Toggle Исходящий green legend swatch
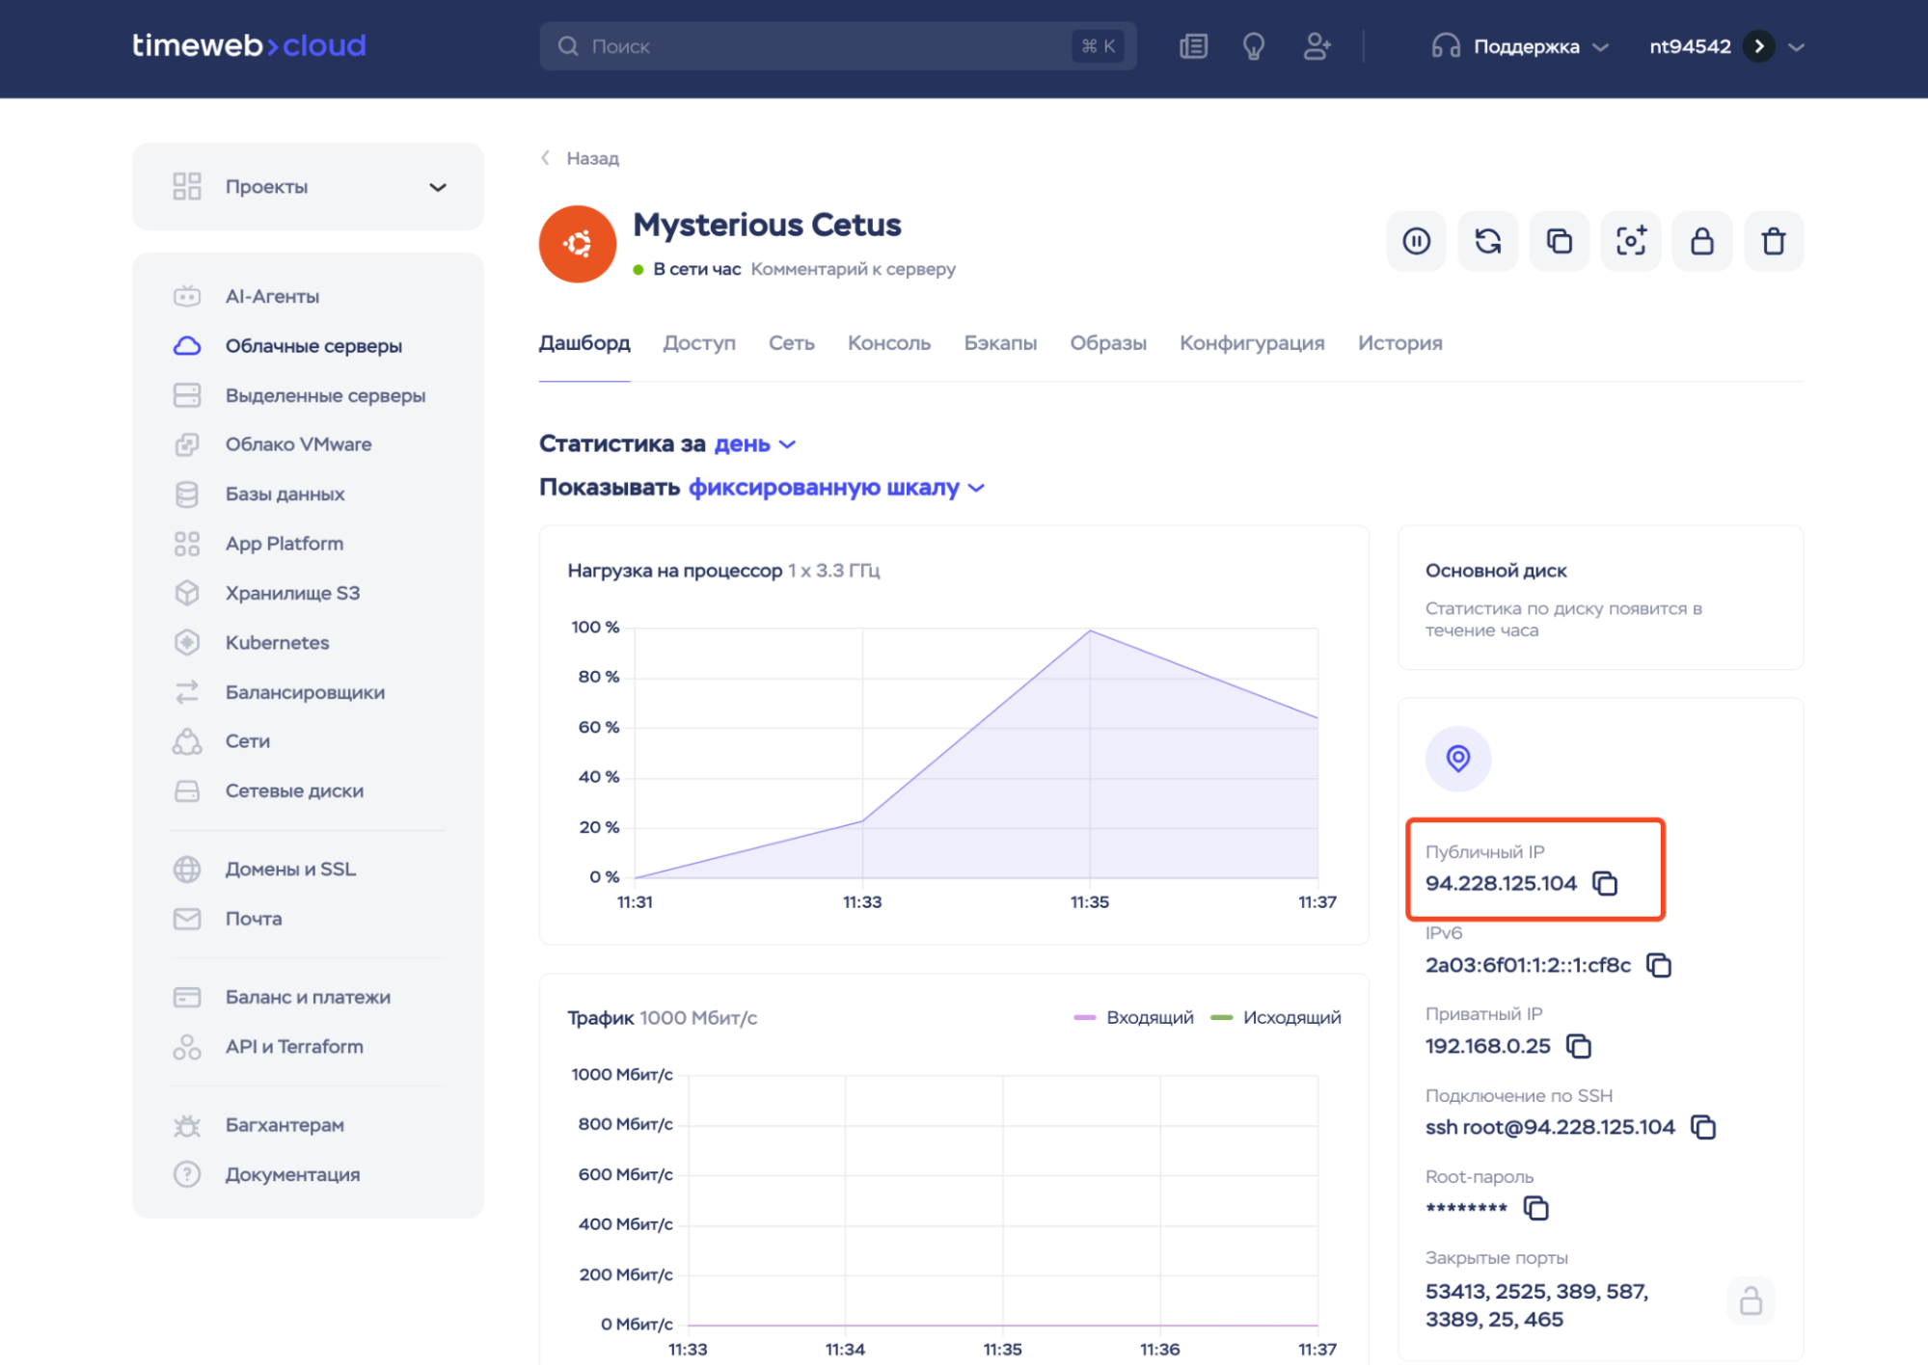Viewport: 1928px width, 1367px height. click(1221, 1017)
